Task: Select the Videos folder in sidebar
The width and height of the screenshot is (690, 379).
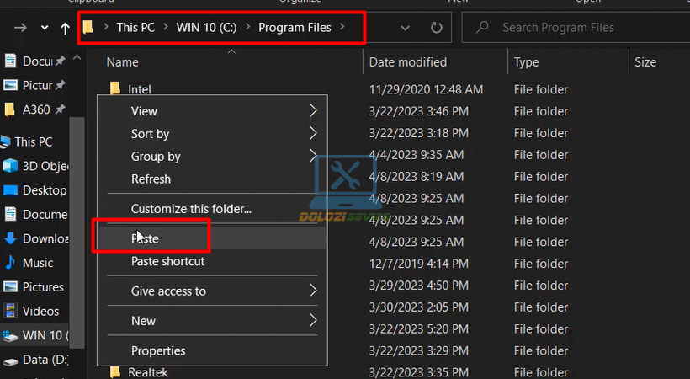Action: pos(40,311)
